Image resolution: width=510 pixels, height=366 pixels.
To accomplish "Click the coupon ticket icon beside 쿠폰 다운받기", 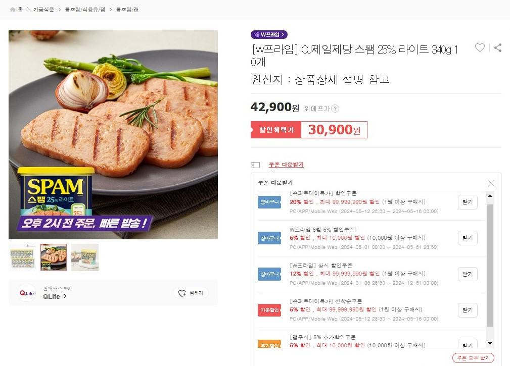I will click(x=255, y=165).
